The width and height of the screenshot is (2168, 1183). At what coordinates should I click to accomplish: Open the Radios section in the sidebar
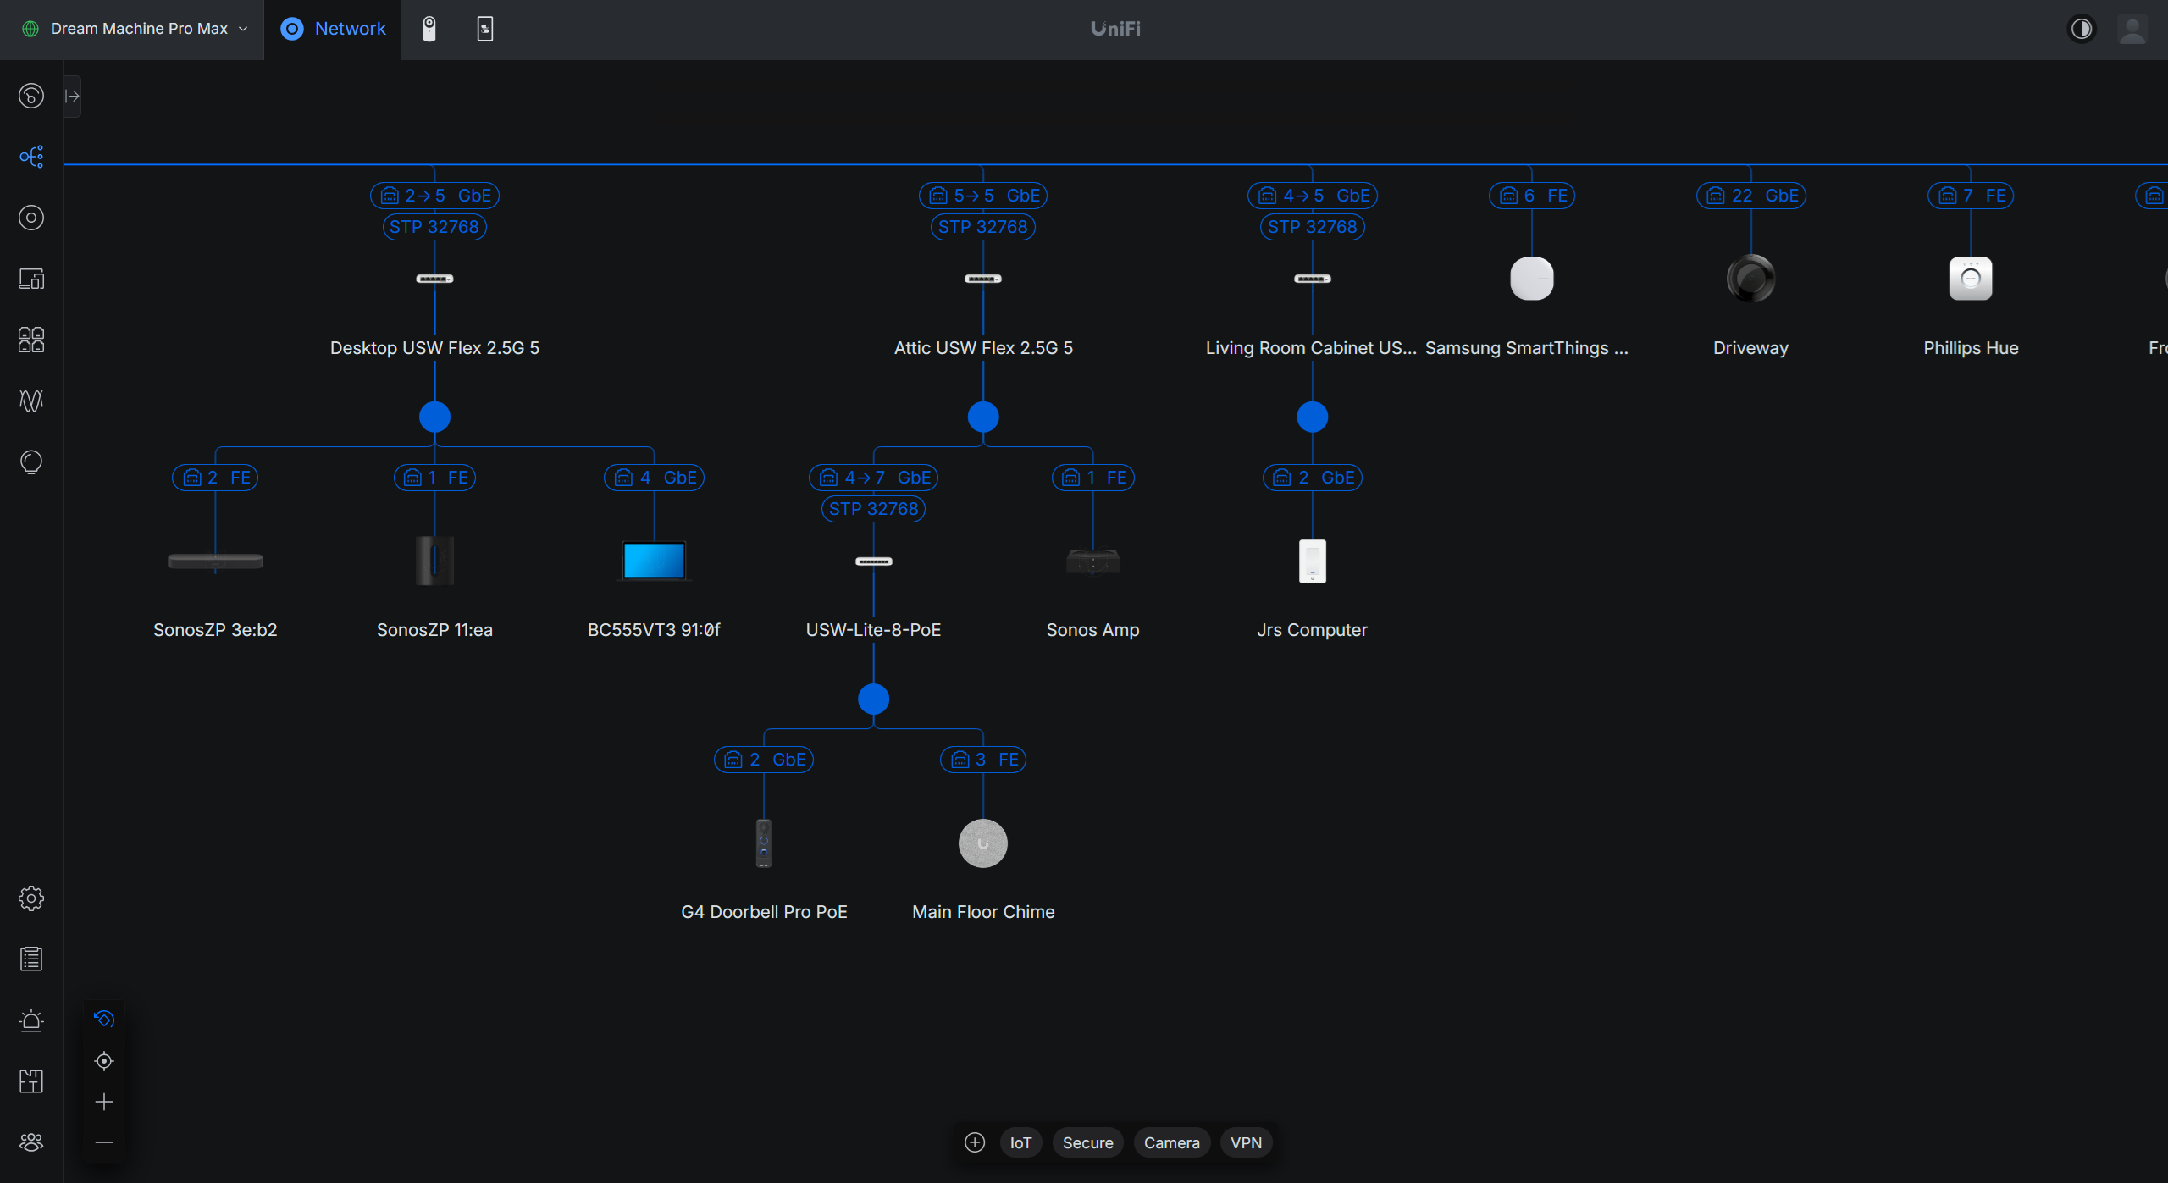point(30,401)
